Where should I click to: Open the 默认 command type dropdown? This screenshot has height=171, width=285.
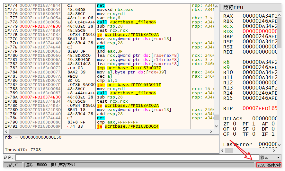tap(270, 158)
